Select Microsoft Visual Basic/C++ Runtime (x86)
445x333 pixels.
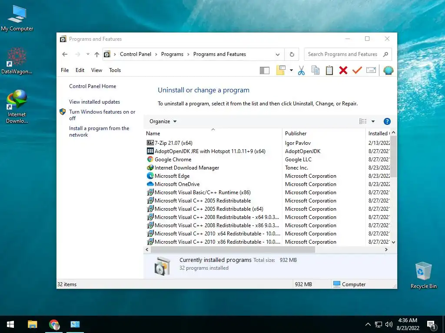pyautogui.click(x=199, y=192)
